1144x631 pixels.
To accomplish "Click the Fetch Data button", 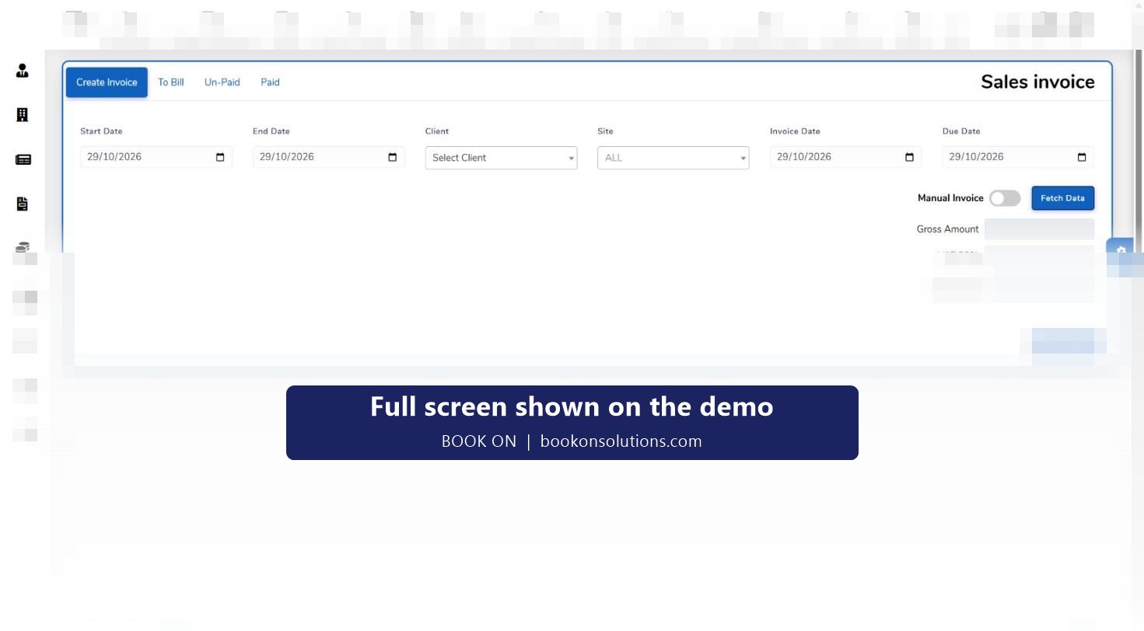I will click(1062, 198).
